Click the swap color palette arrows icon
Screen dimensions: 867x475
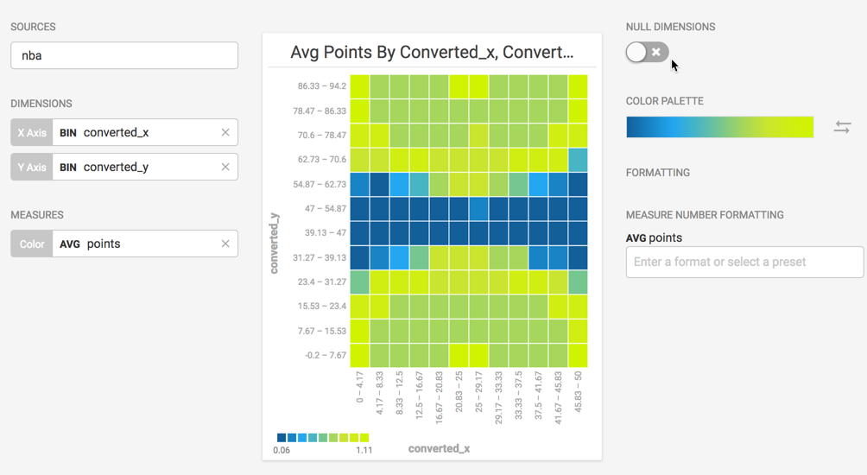pyautogui.click(x=843, y=127)
